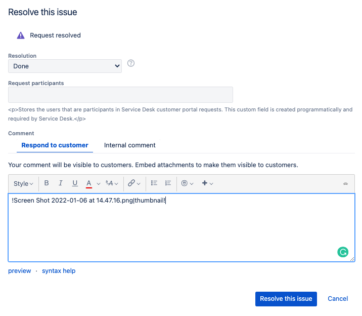The image size is (362, 316).
Task: Click the Grammarly icon in comment box
Action: [x=343, y=252]
